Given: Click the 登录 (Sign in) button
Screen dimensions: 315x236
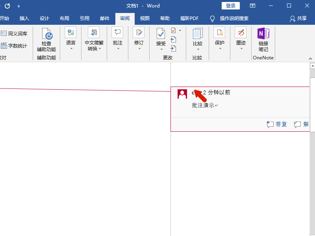Looking at the screenshot, I should 231,6.
